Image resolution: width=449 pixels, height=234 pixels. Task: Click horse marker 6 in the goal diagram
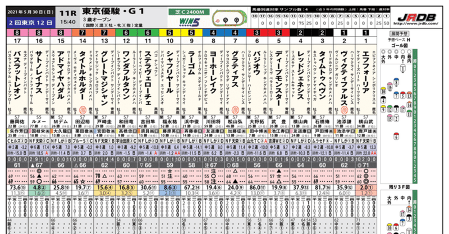(x=396, y=136)
